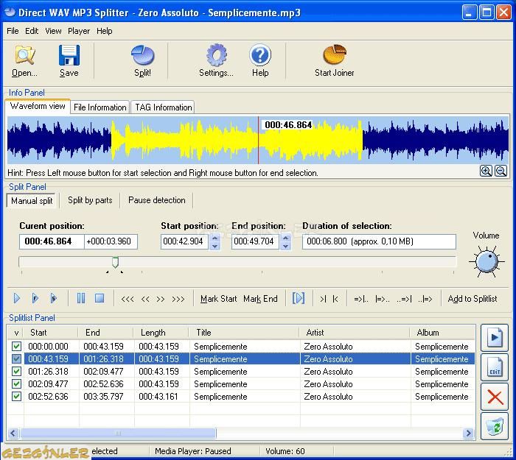Open the Player menu
The width and height of the screenshot is (516, 460).
coord(79,31)
